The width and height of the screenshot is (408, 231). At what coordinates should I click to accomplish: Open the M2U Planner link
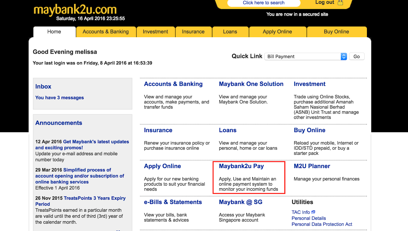click(312, 166)
